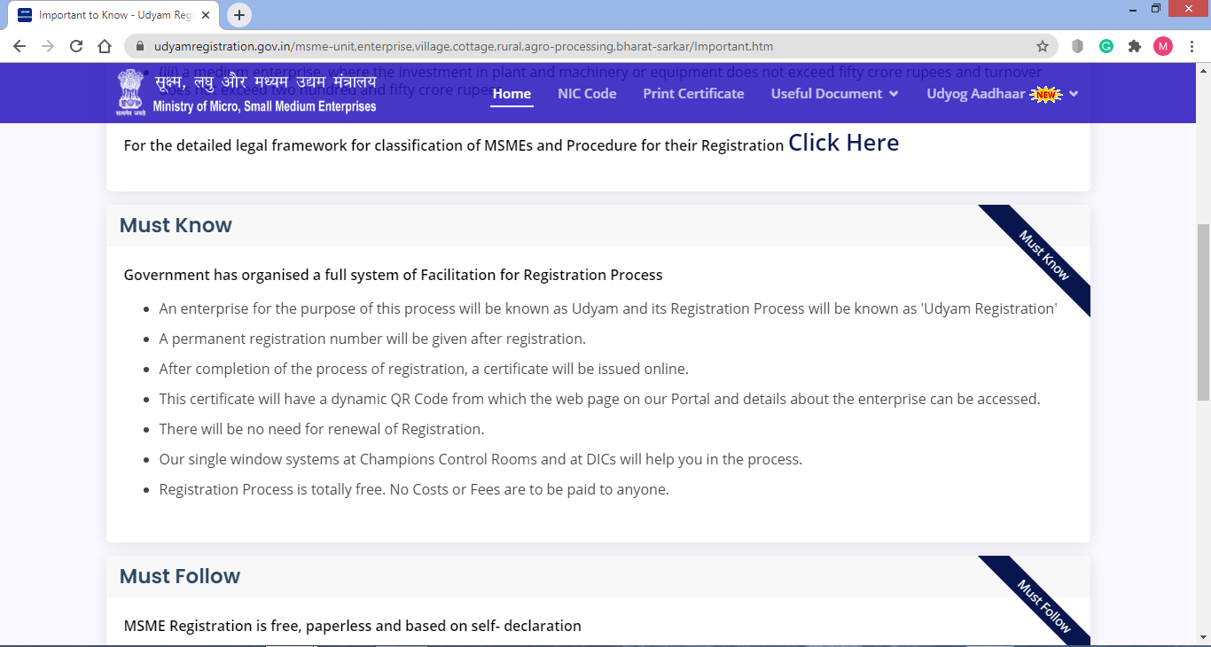Open the browser Extensions puzzle icon
This screenshot has width=1211, height=647.
coord(1136,45)
